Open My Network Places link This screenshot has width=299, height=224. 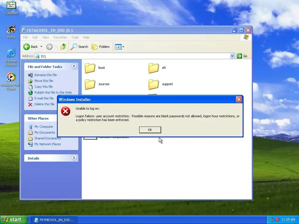(48, 144)
